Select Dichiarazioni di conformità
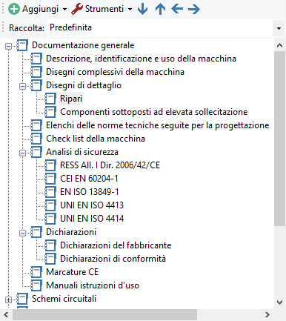The width and height of the screenshot is (286, 321). click(113, 259)
